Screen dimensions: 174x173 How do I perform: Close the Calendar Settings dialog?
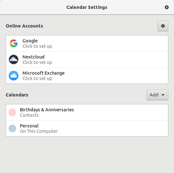(166, 7)
